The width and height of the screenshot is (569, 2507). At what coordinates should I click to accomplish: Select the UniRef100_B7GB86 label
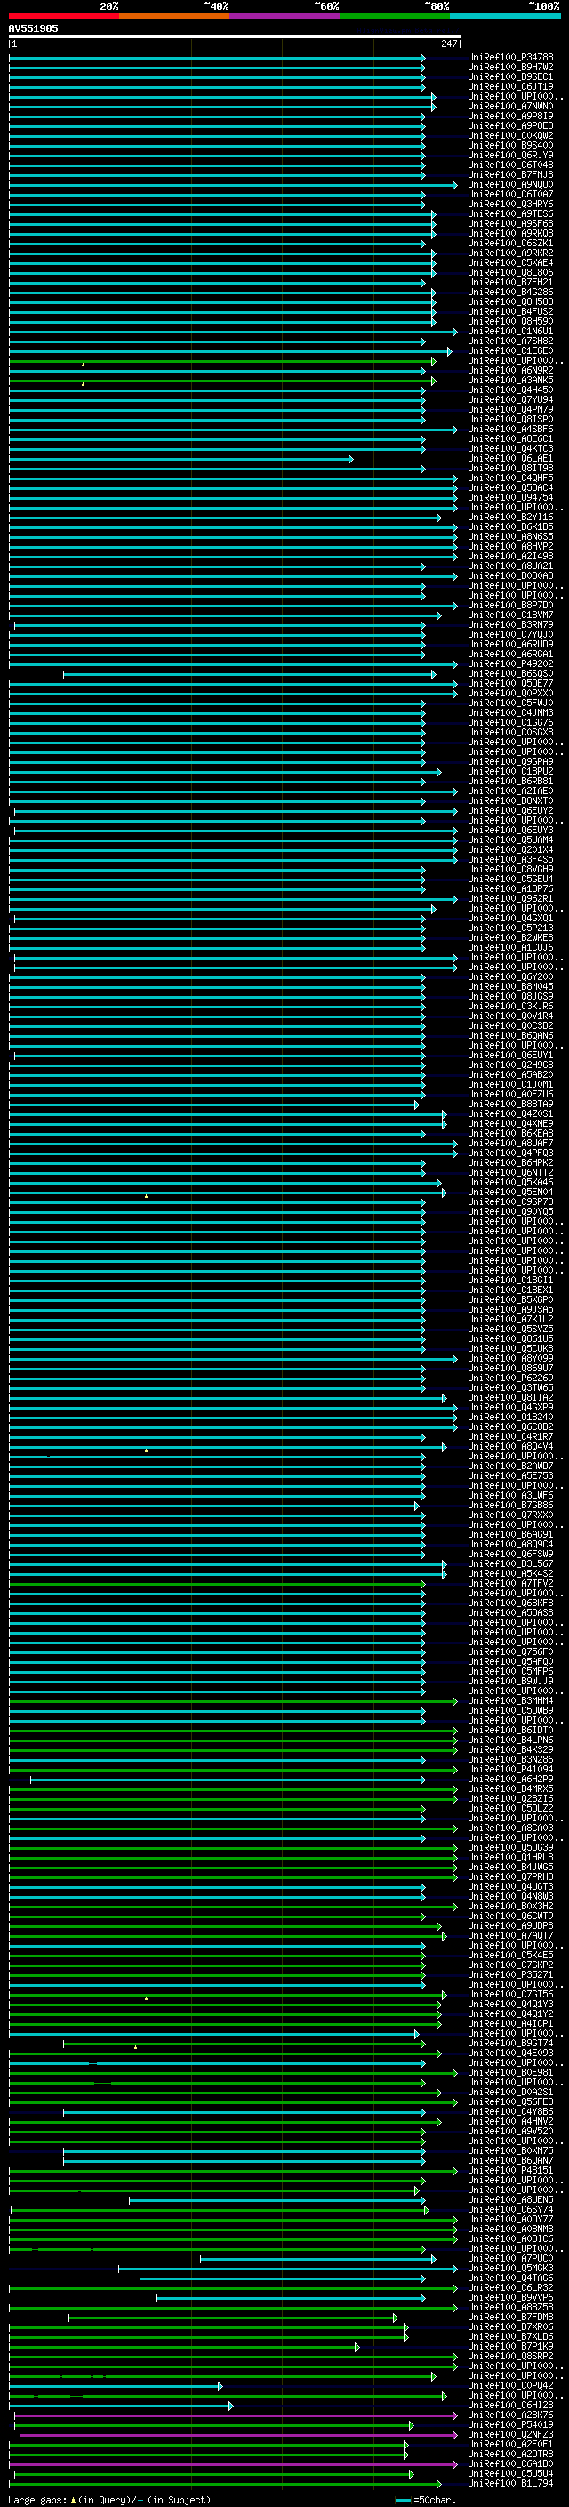[510, 1506]
